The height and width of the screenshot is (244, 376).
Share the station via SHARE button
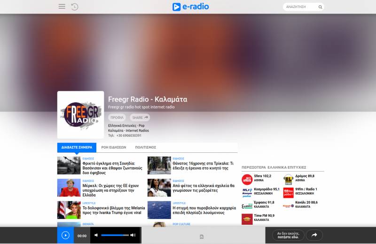pos(140,118)
